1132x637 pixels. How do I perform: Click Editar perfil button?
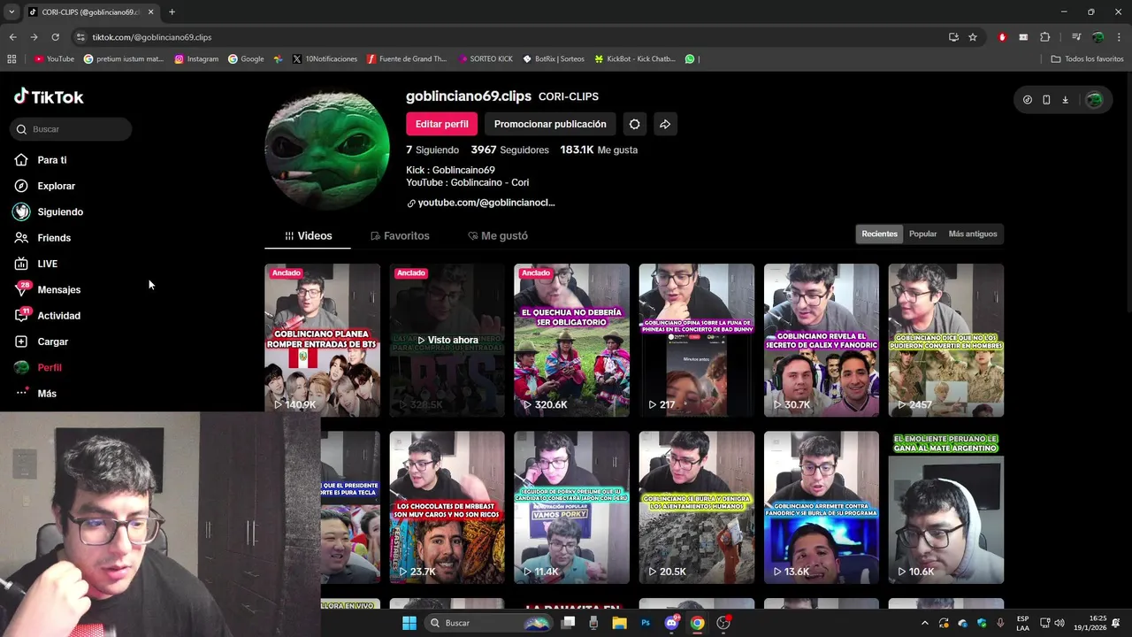pos(441,124)
